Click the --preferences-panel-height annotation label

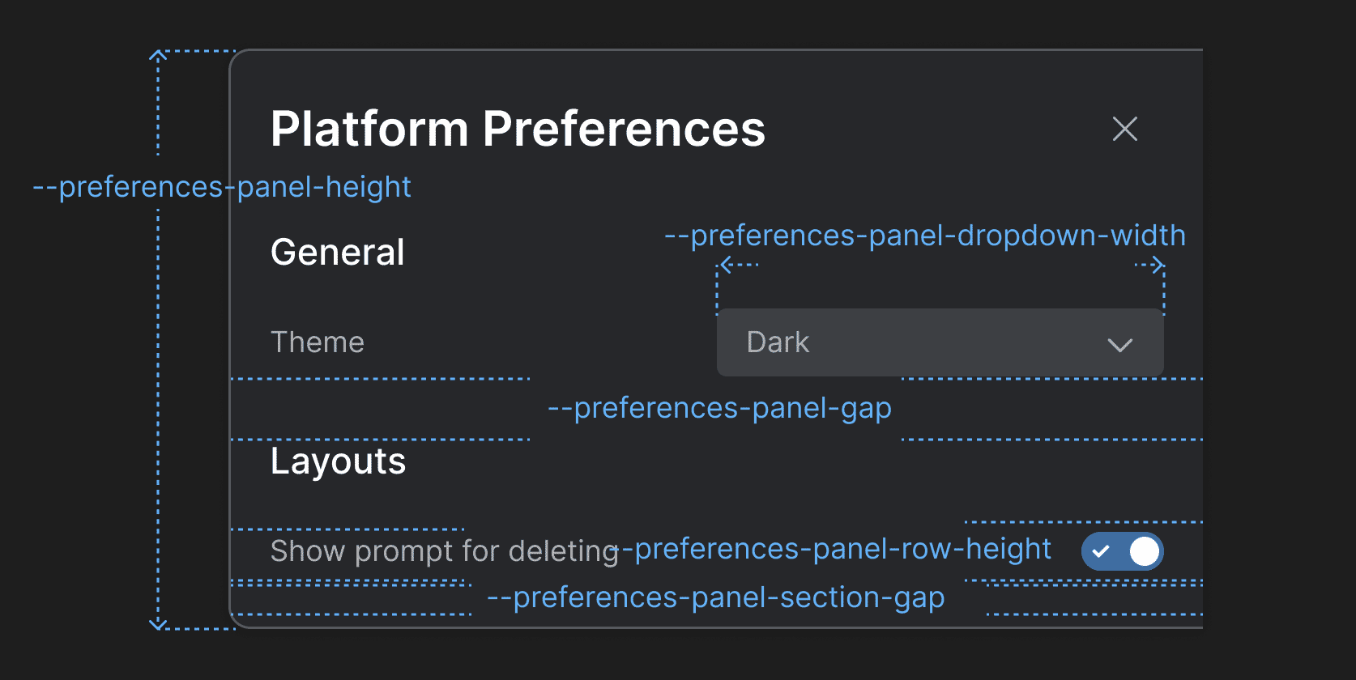click(x=222, y=187)
